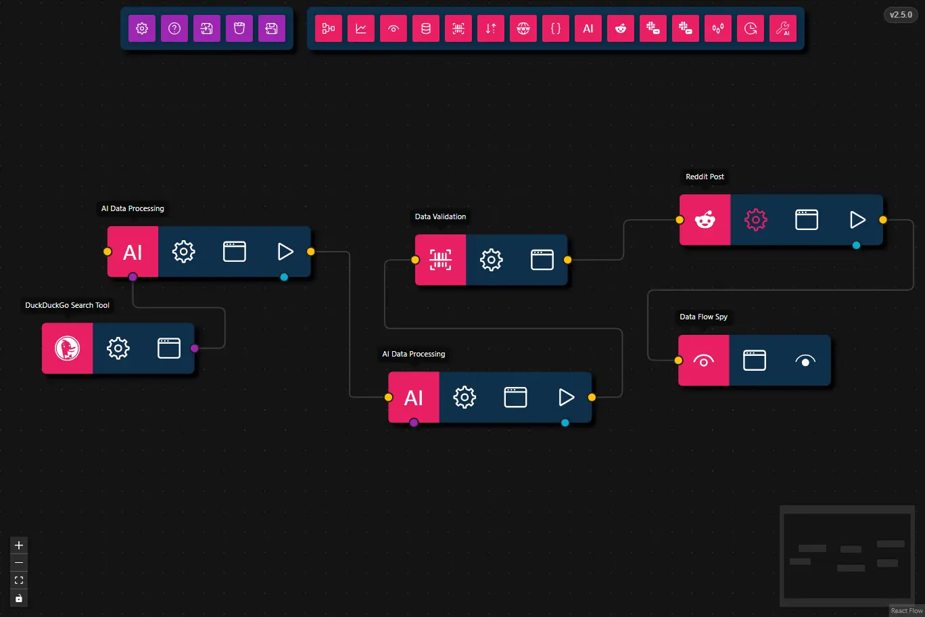Open help with the question mark button
This screenshot has height=617, width=925.
(174, 28)
